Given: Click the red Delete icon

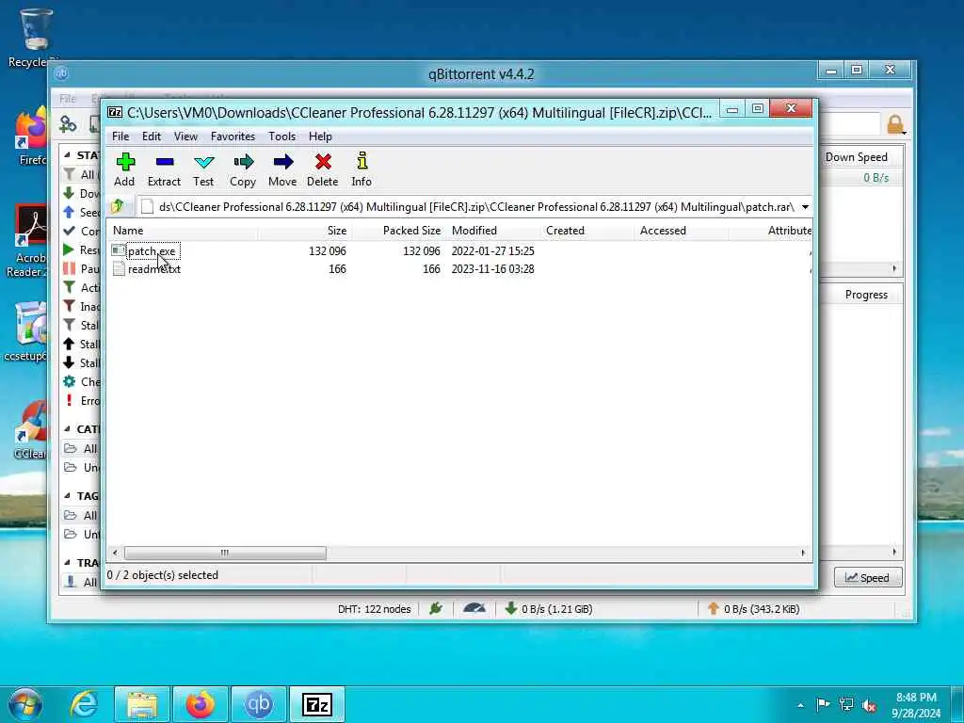Looking at the screenshot, I should point(323,169).
